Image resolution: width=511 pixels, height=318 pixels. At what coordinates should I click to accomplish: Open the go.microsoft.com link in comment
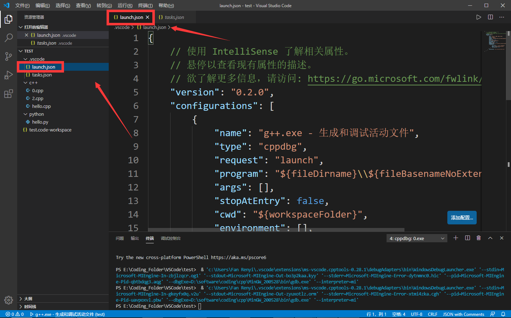[394, 79]
